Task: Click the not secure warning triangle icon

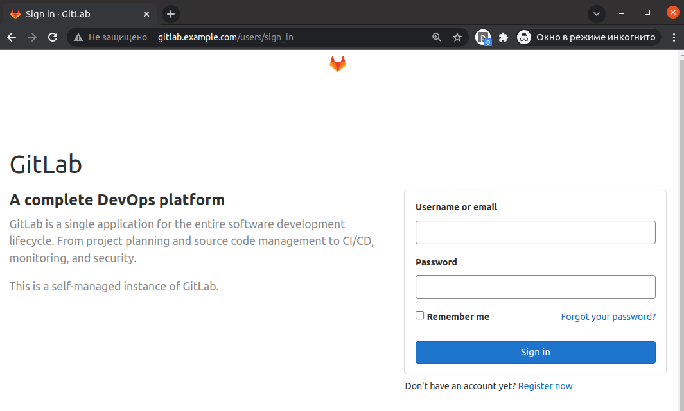Action: 78,37
